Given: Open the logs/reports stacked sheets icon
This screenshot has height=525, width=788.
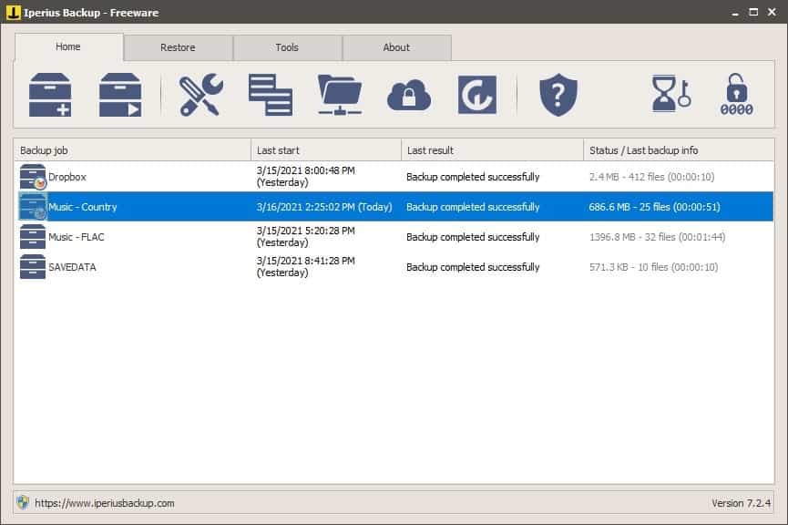Looking at the screenshot, I should point(271,95).
